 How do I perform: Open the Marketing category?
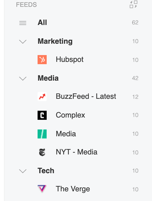pyautogui.click(x=55, y=41)
